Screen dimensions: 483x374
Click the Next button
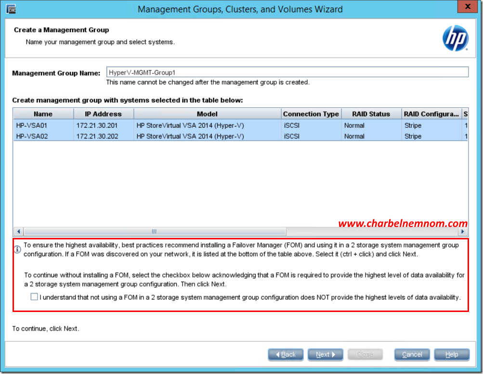tap(325, 354)
